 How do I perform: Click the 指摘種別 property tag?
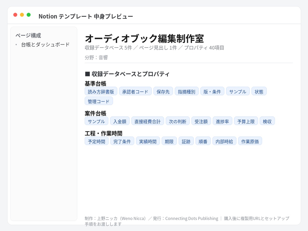pos(186,91)
